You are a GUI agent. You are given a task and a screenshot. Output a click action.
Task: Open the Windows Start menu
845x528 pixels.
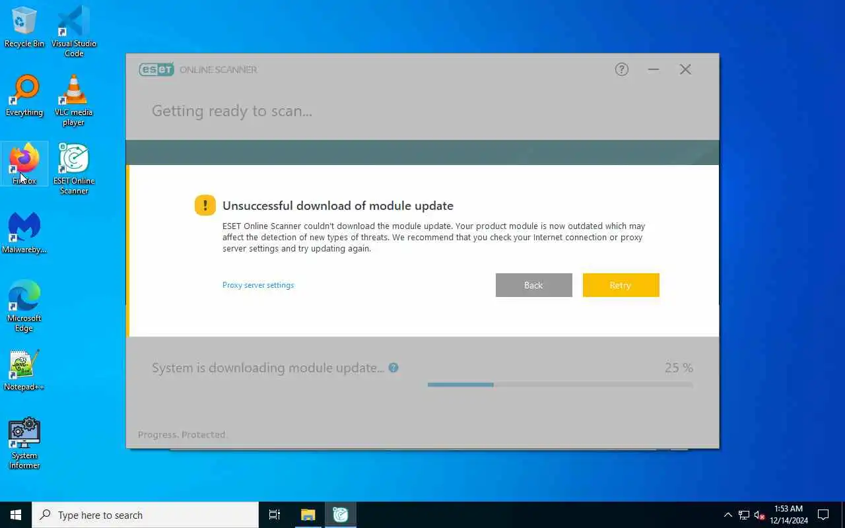point(16,515)
